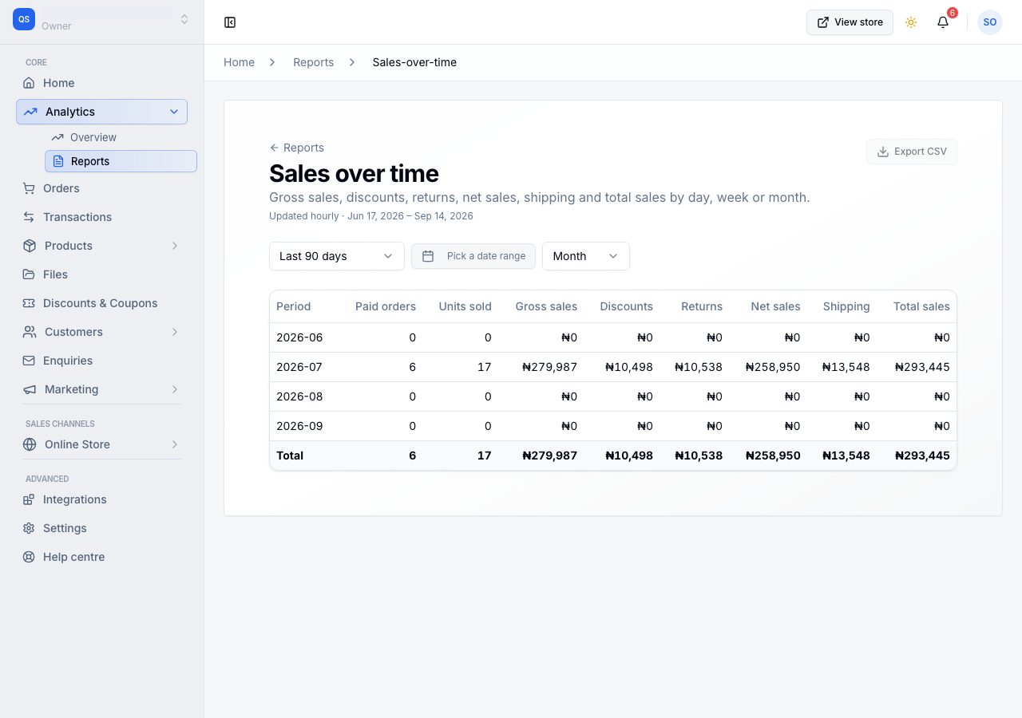Go to Reports breadcrumb link
Viewport: 1022px width, 718px height.
pyautogui.click(x=313, y=62)
